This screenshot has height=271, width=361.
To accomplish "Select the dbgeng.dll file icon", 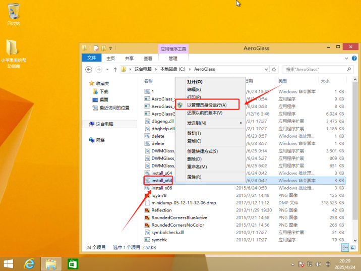I will [147, 121].
